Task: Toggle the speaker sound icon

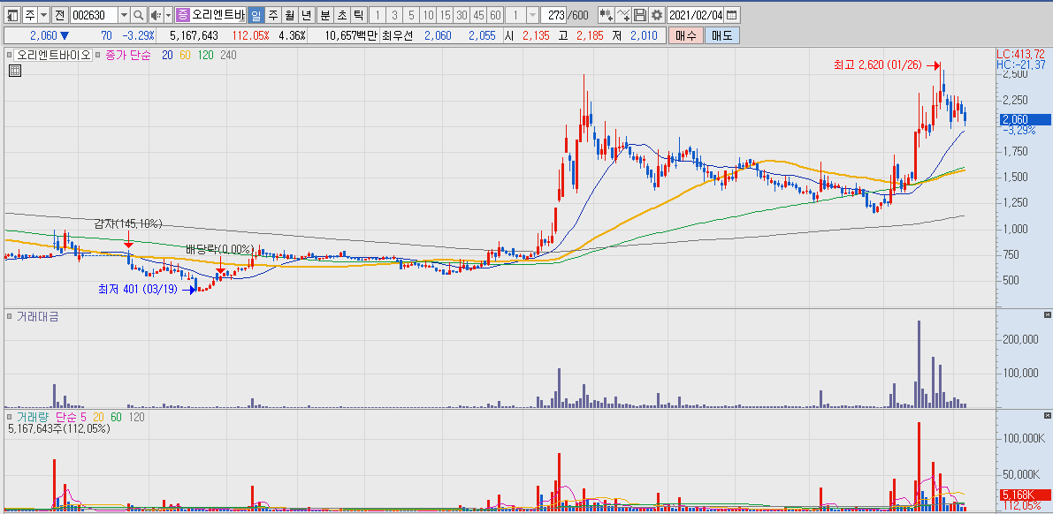Action: pyautogui.click(x=155, y=15)
